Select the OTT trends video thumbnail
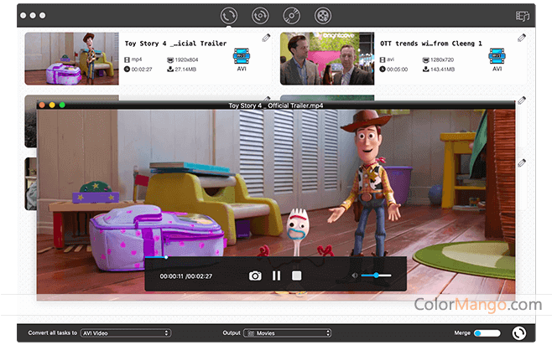 (x=327, y=59)
